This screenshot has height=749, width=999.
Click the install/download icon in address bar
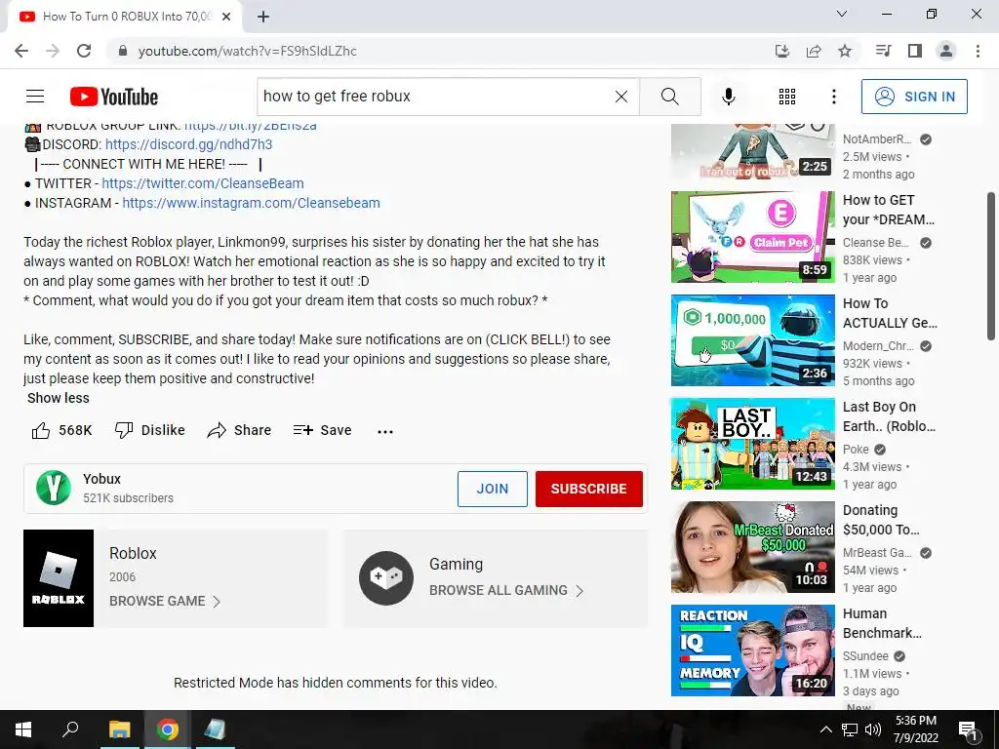tap(781, 51)
